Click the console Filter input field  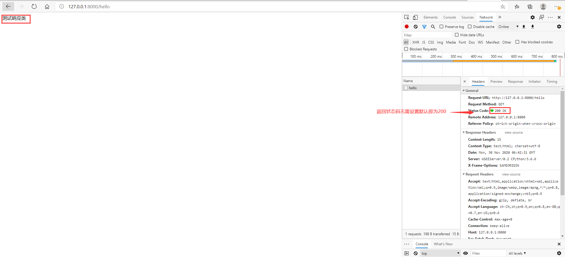click(x=488, y=253)
